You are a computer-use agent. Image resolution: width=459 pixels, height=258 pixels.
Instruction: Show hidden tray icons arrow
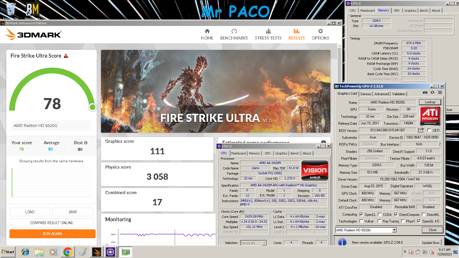[405, 252]
